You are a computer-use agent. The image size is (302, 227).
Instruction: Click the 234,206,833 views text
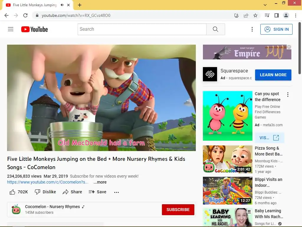pos(24,176)
